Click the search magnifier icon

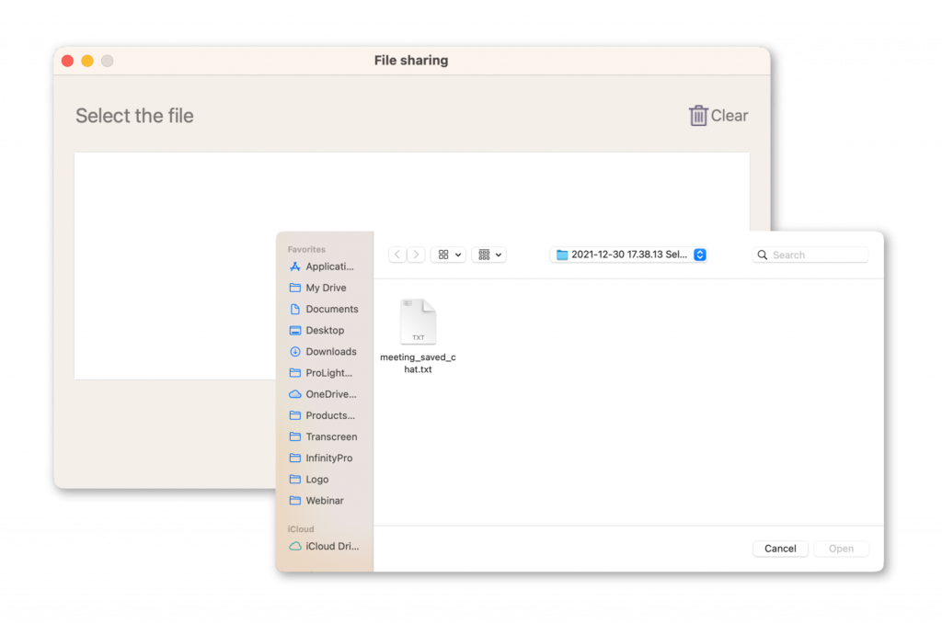tap(761, 255)
